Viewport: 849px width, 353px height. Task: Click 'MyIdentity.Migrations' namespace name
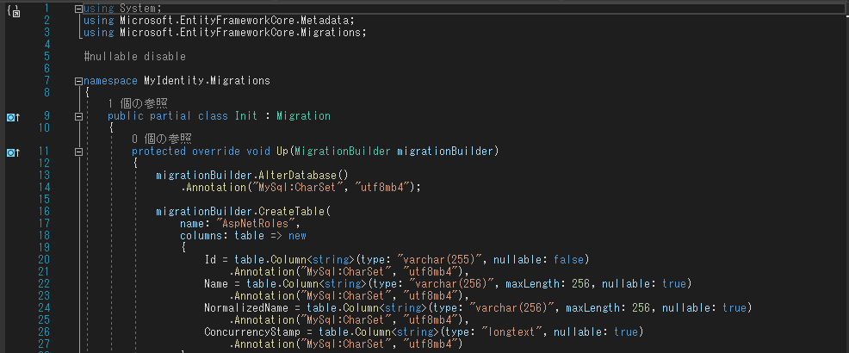point(207,81)
